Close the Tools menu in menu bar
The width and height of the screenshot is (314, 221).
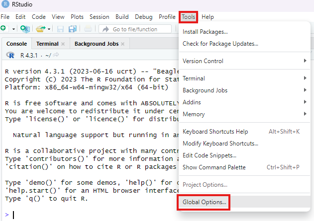pyautogui.click(x=189, y=17)
